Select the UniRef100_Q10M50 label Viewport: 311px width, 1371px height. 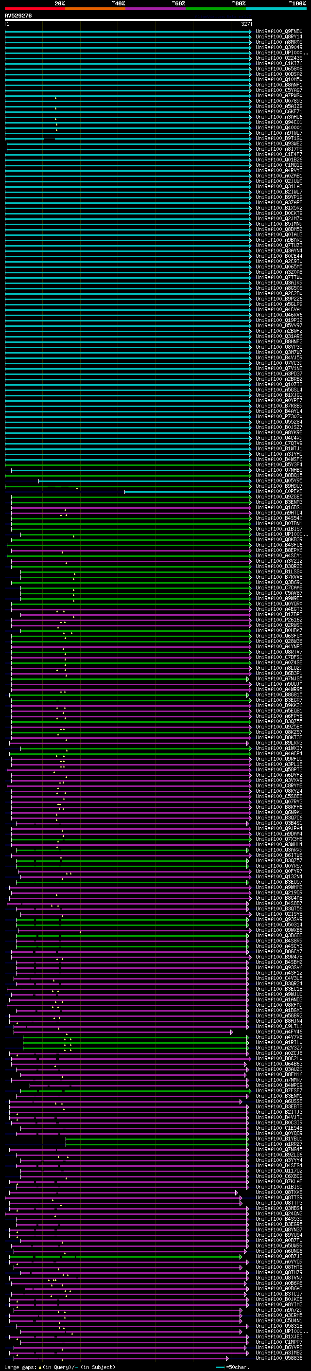point(279,79)
